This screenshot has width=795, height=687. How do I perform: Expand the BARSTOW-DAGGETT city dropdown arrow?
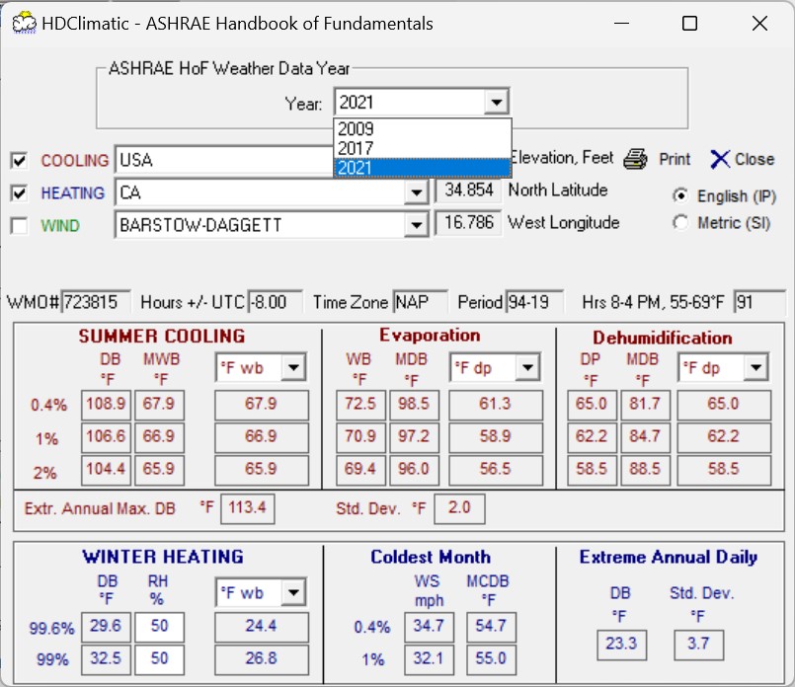(416, 225)
